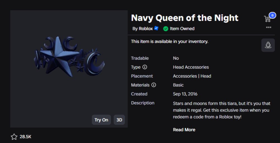Open the shopping cart
Viewport: 280px width, 143px height.
pos(267,19)
